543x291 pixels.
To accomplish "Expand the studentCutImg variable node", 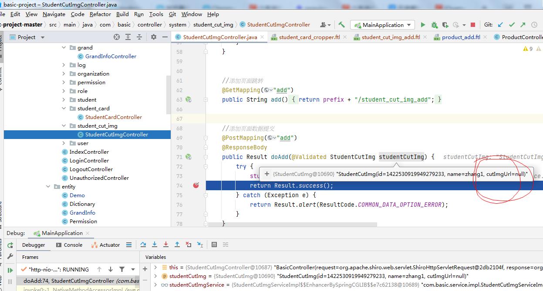I will (156, 276).
